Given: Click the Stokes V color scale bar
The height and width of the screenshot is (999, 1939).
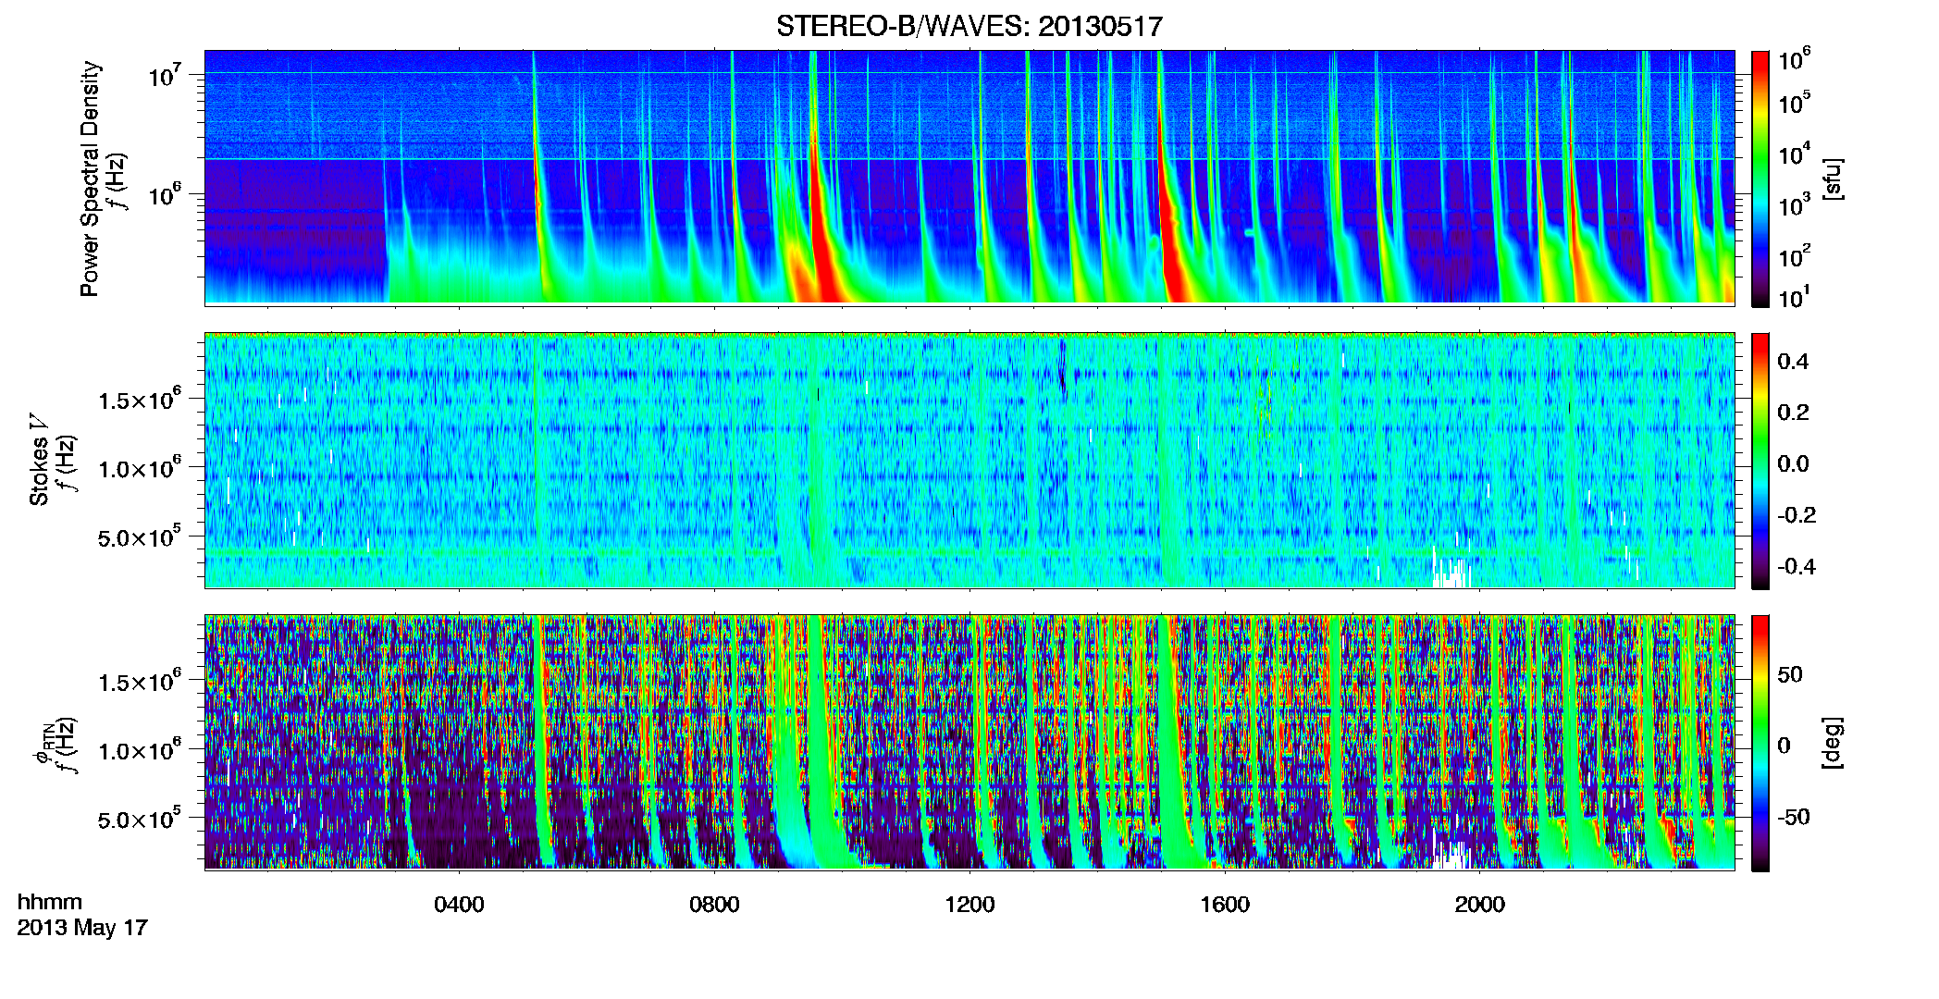Looking at the screenshot, I should click(x=1760, y=461).
